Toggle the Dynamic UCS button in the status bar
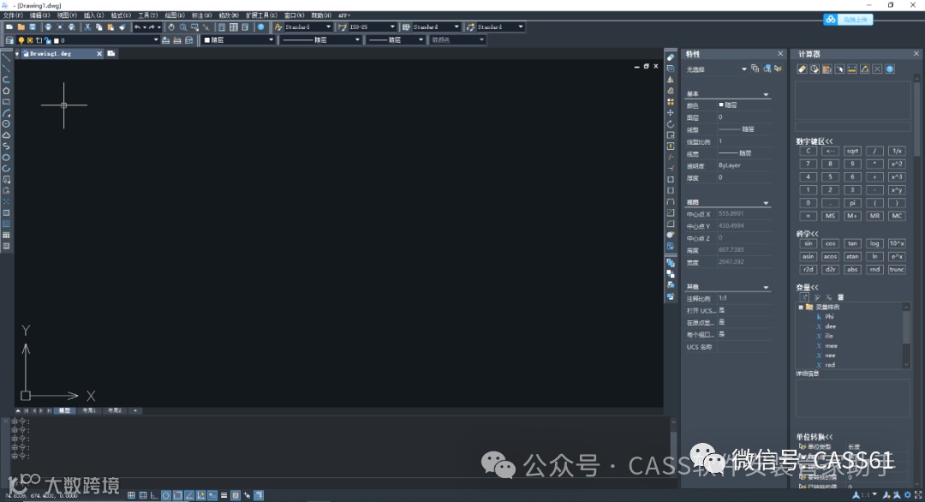This screenshot has height=502, width=925. tap(200, 495)
